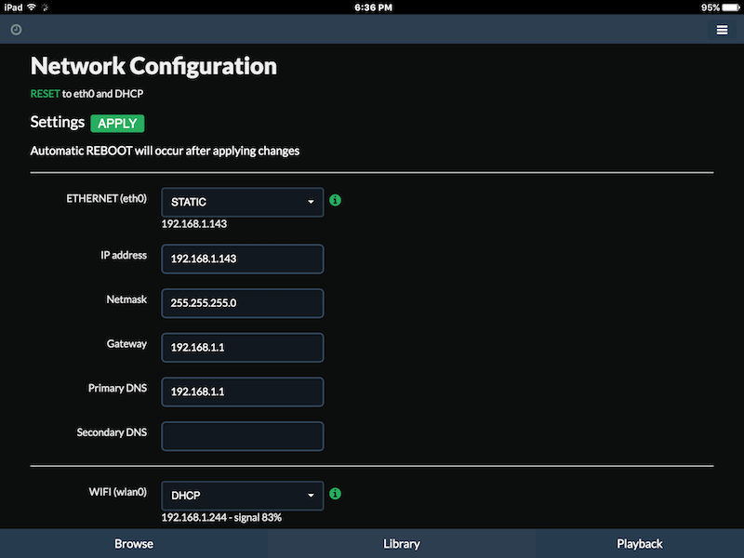Viewport: 744px width, 558px height.
Task: Focus the empty Secondary DNS field
Action: pos(243,436)
